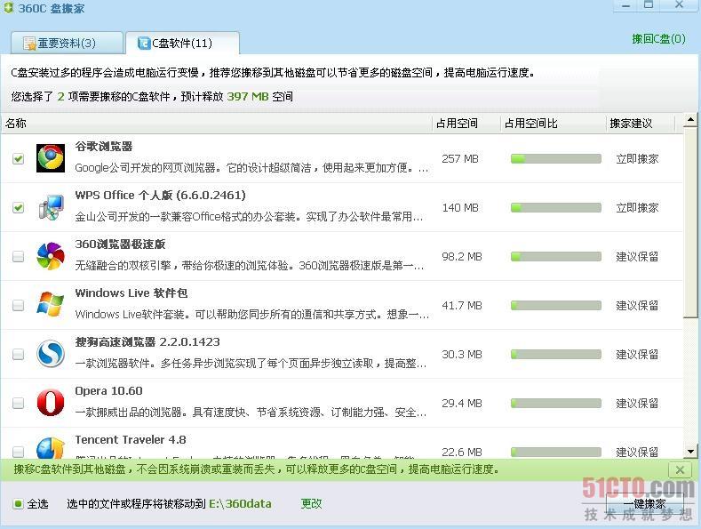Click the WPS Office space usage bar
The width and height of the screenshot is (701, 529).
point(556,207)
